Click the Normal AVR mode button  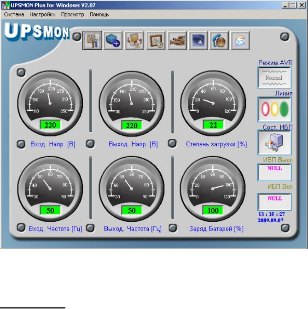274,77
